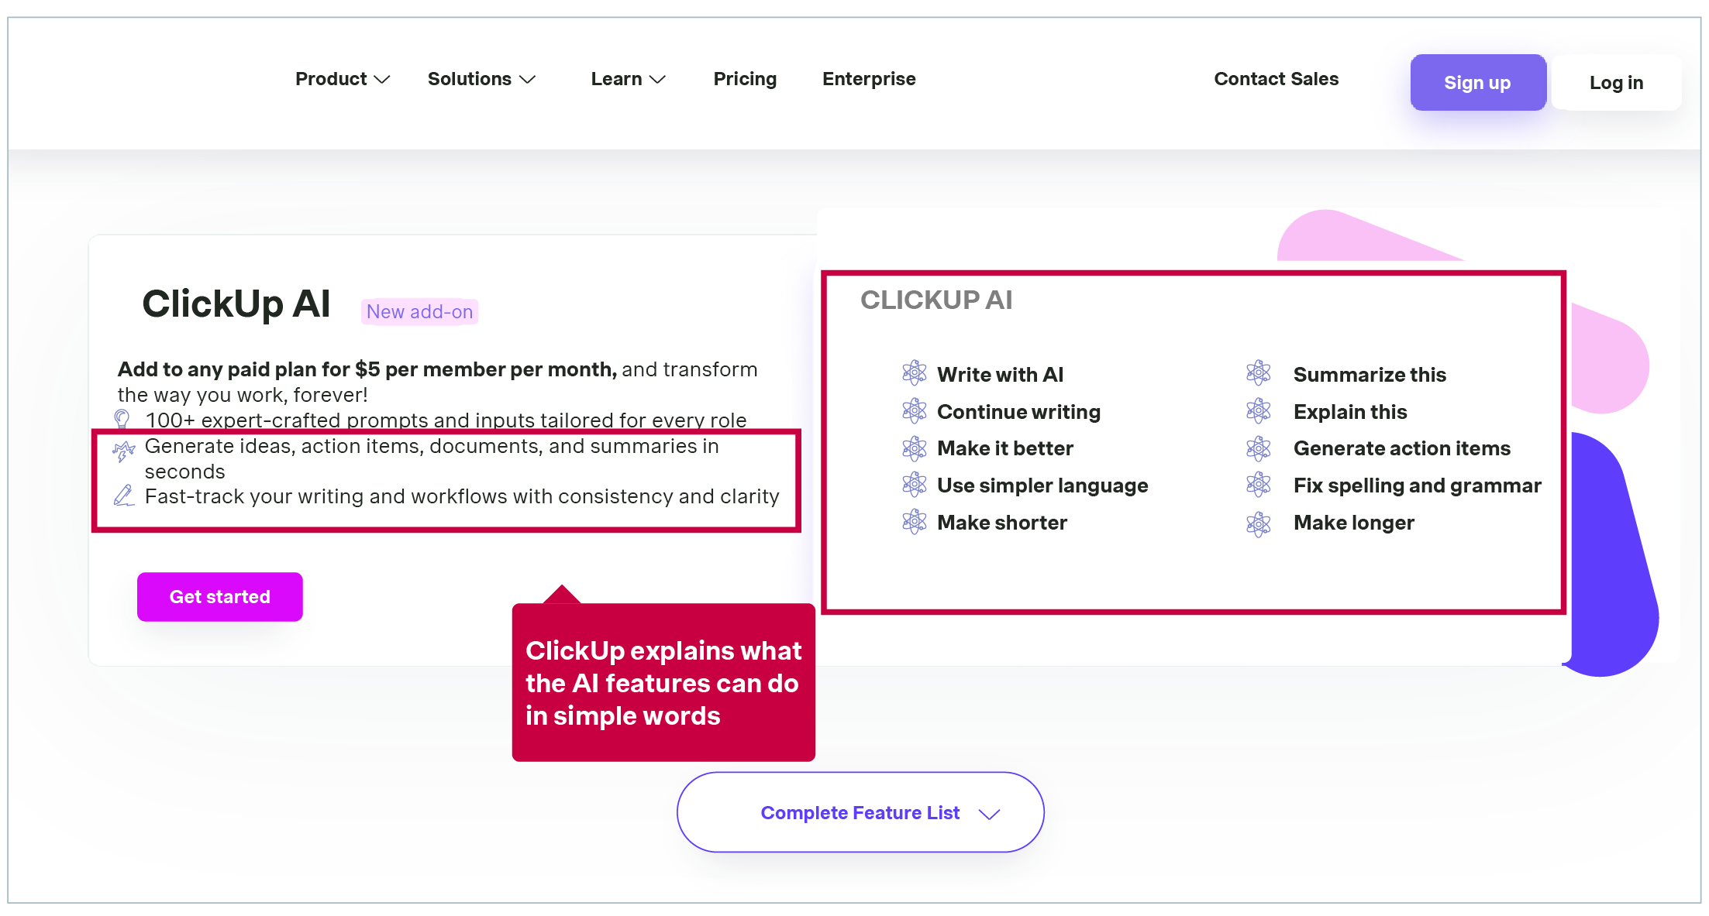Click the atom icon beside Make longer
This screenshot has height=916, width=1709.
tap(1258, 523)
